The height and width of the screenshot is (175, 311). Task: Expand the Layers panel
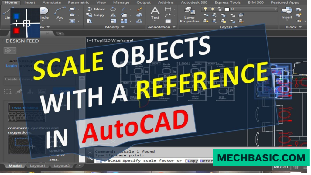[x=228, y=27]
